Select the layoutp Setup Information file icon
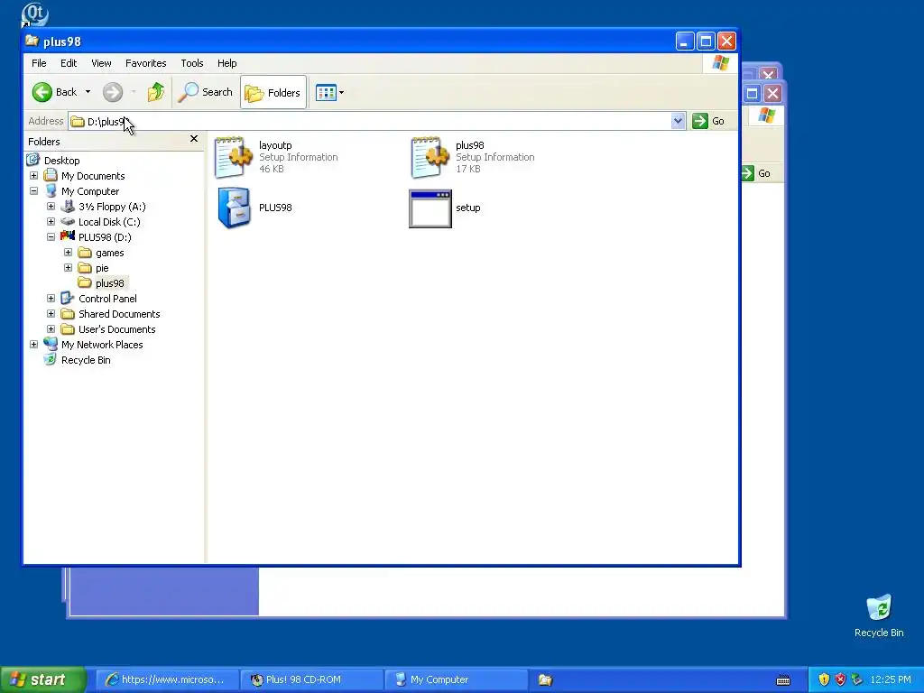Image resolution: width=924 pixels, height=693 pixels. [234, 157]
